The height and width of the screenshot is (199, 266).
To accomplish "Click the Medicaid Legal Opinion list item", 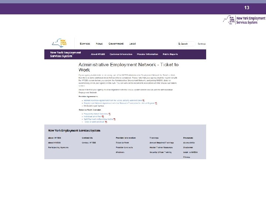I will 94,106.
